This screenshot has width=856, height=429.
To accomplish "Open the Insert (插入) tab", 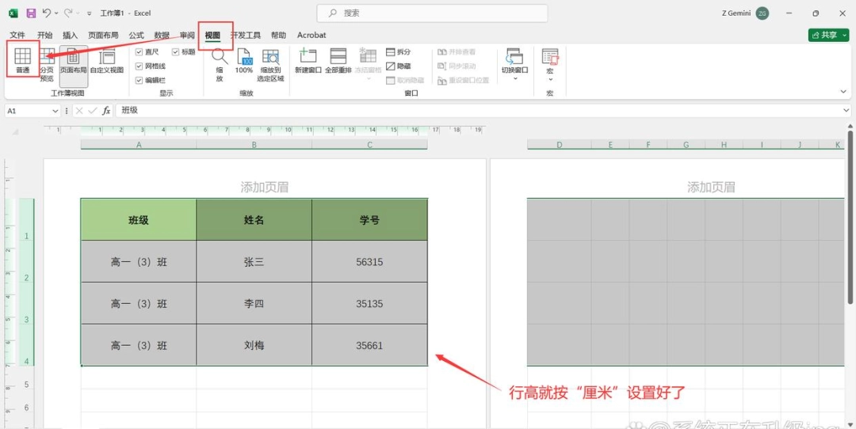I will click(x=70, y=35).
